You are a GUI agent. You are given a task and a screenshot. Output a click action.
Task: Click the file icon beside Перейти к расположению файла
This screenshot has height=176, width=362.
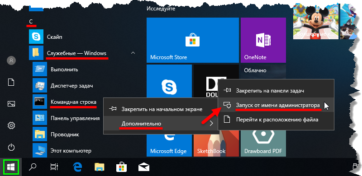[x=228, y=119]
